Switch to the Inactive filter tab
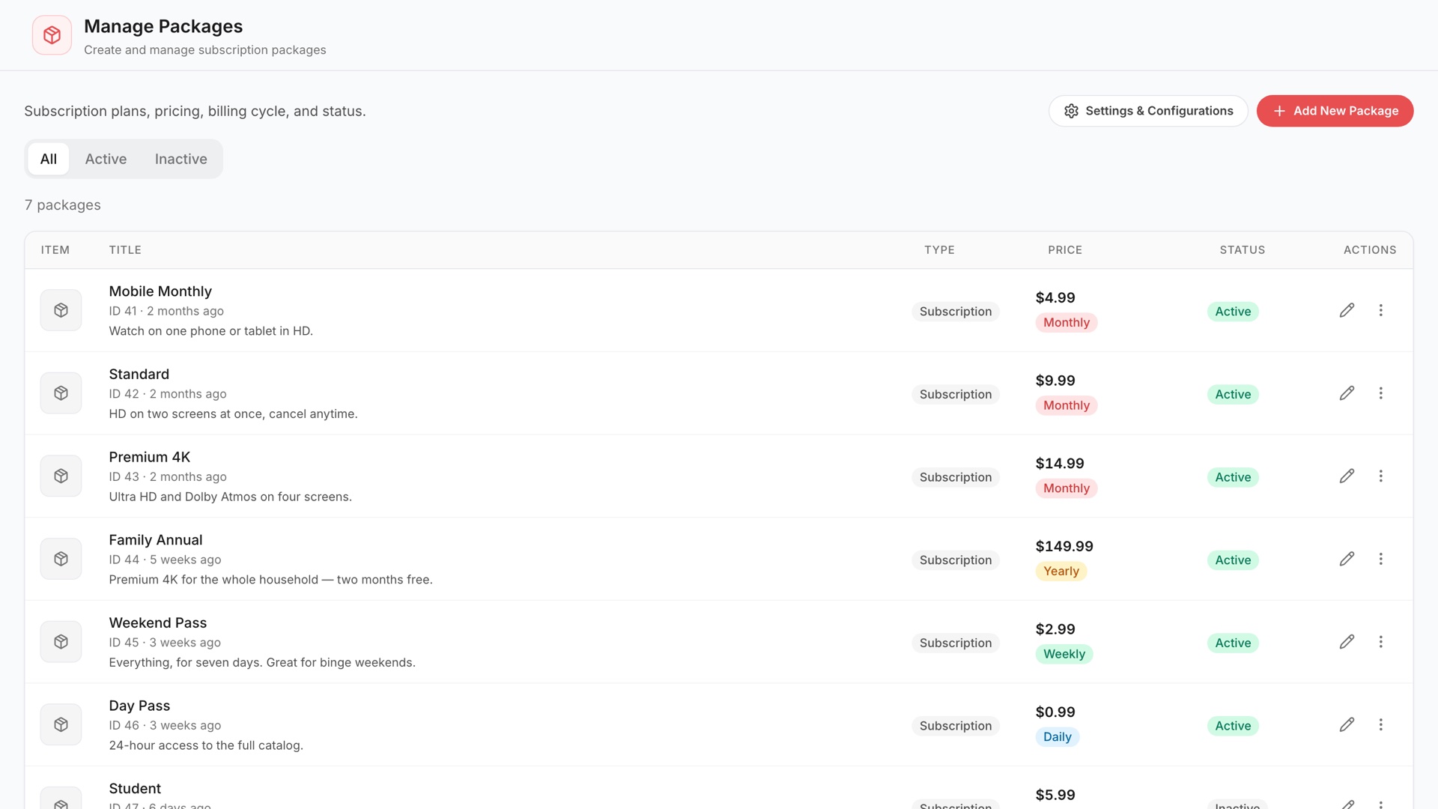This screenshot has width=1438, height=809. (180, 159)
